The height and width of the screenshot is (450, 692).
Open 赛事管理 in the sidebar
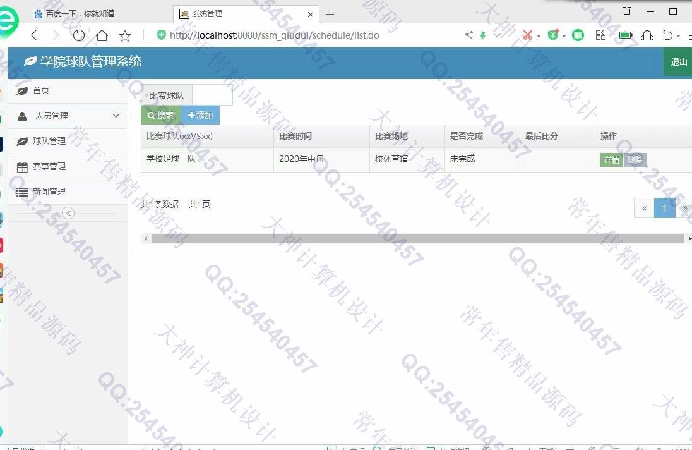[x=68, y=166]
